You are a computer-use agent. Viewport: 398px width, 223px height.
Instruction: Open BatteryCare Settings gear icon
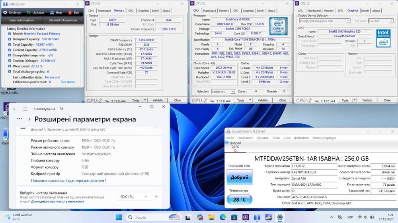point(5,12)
